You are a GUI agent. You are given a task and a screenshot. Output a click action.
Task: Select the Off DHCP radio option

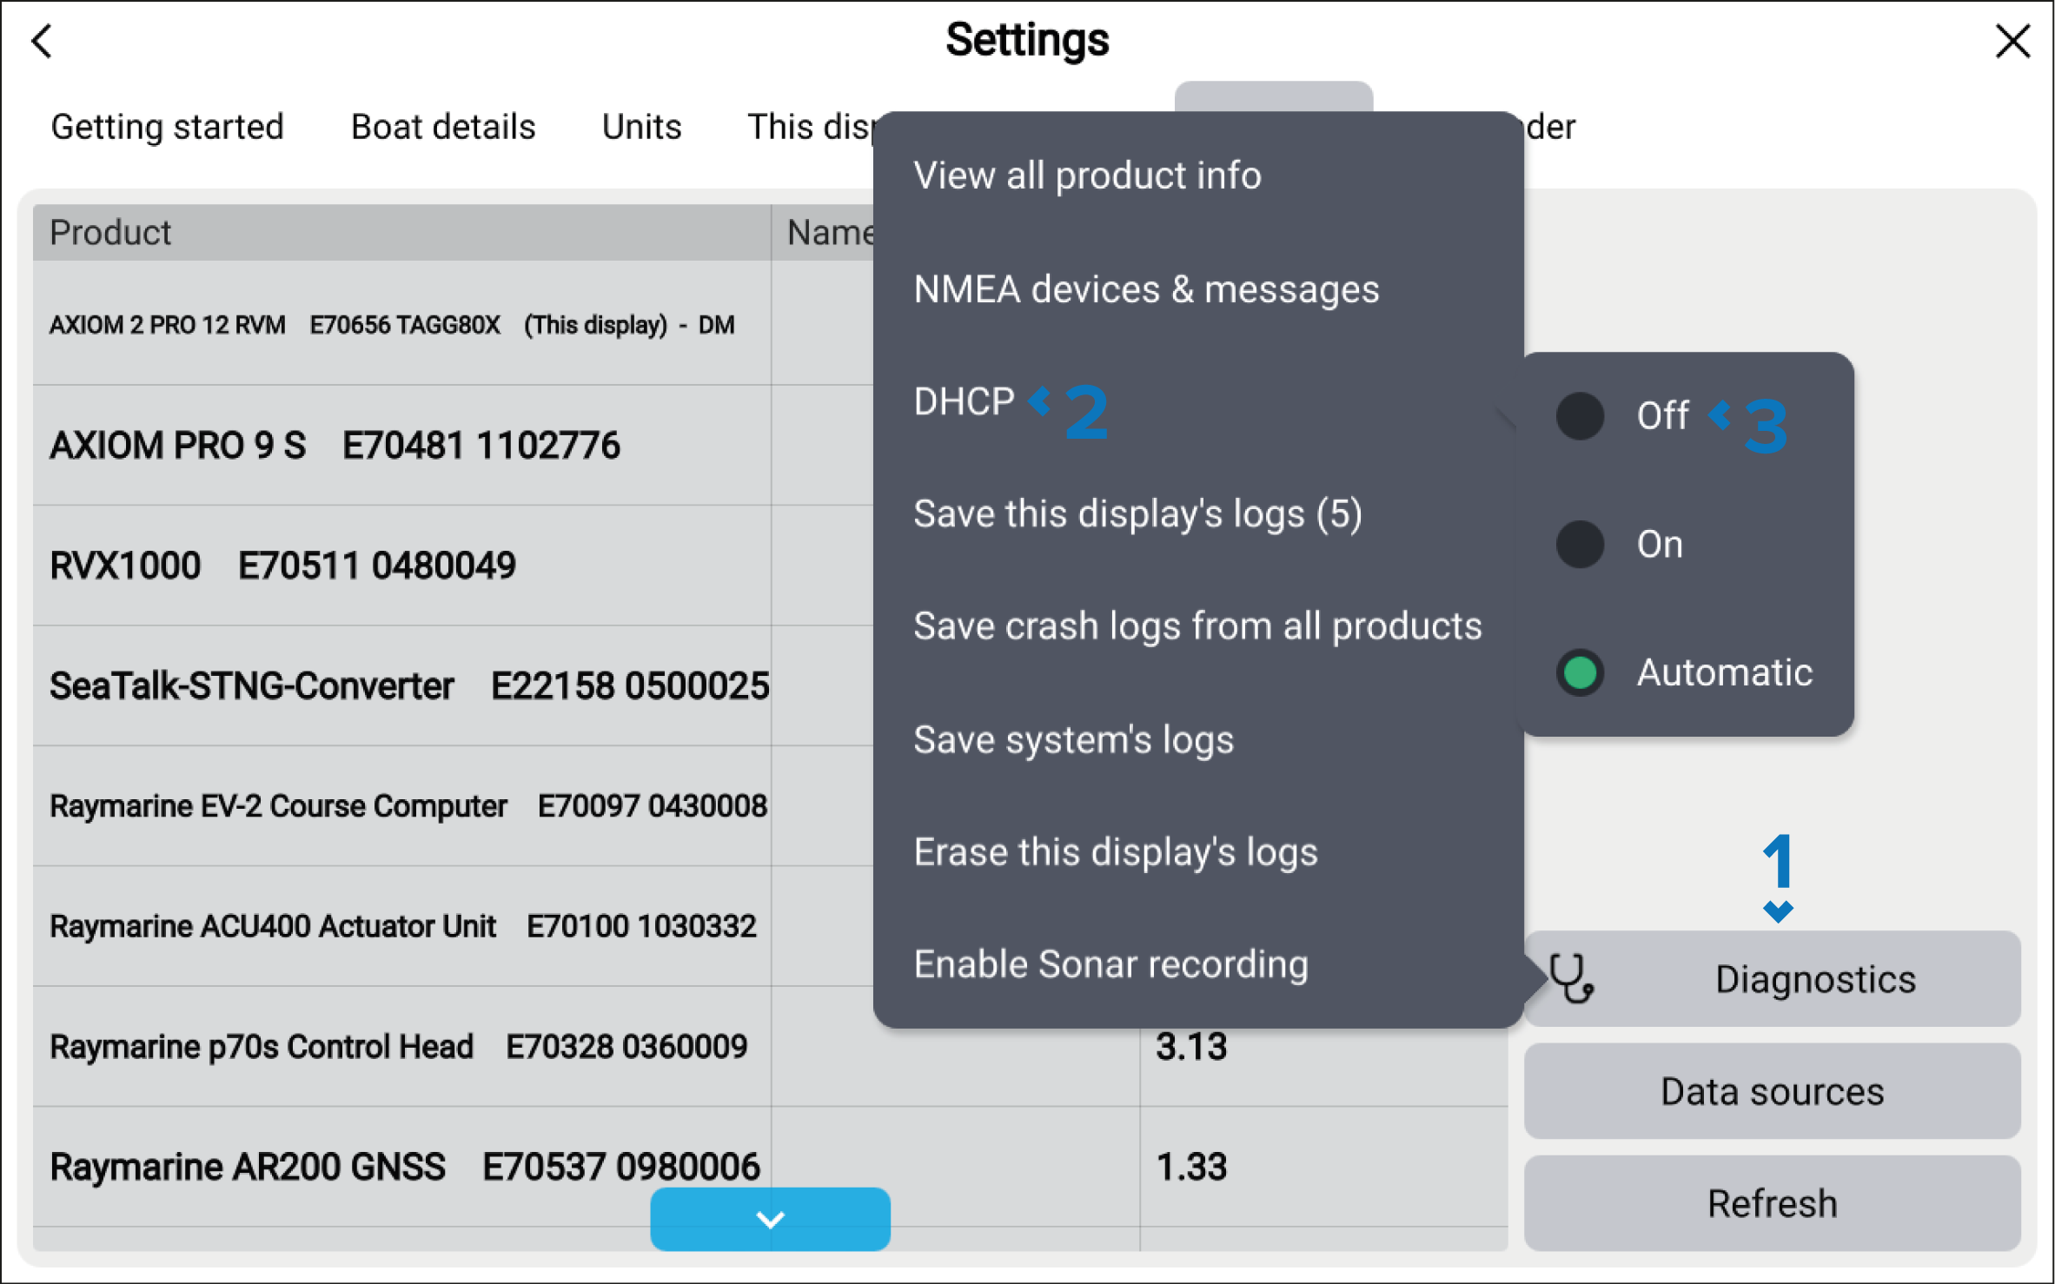(1581, 415)
